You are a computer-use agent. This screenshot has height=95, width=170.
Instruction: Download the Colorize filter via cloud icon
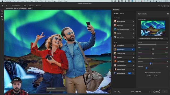[134, 33]
